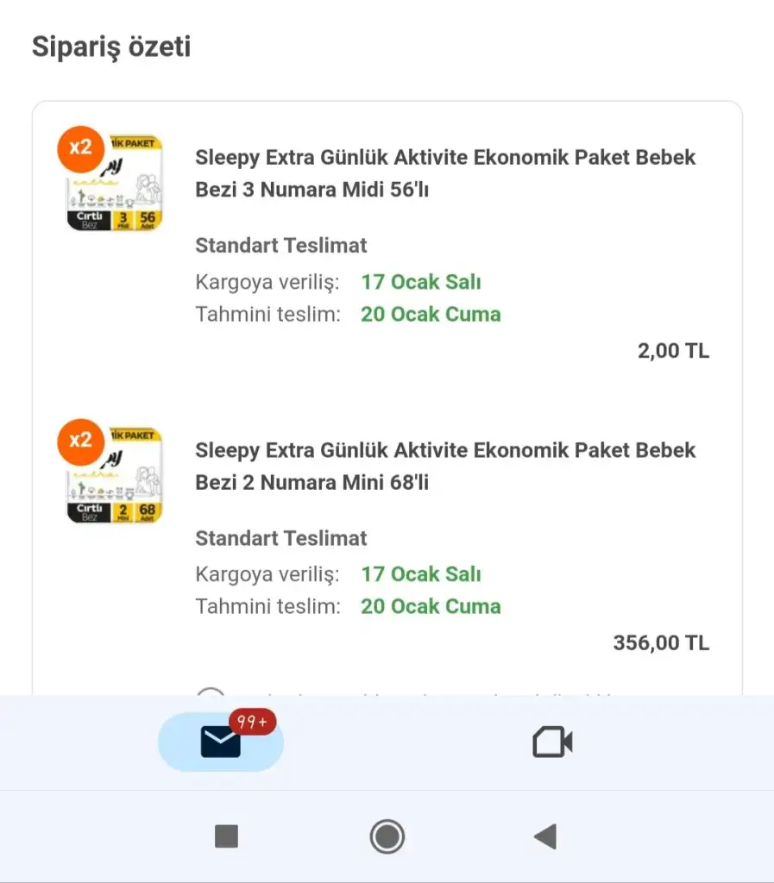Click the 356,00 TL price

click(661, 642)
